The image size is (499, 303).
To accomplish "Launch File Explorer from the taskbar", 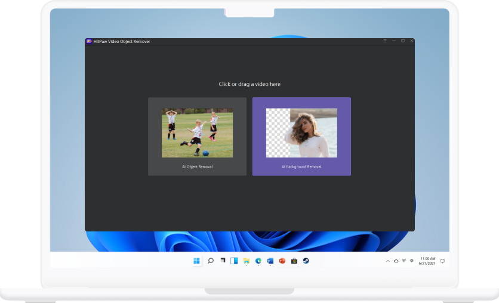I will point(246,261).
